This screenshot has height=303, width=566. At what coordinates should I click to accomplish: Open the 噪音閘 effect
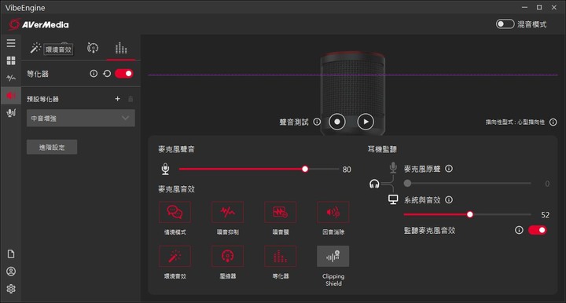tap(280, 212)
